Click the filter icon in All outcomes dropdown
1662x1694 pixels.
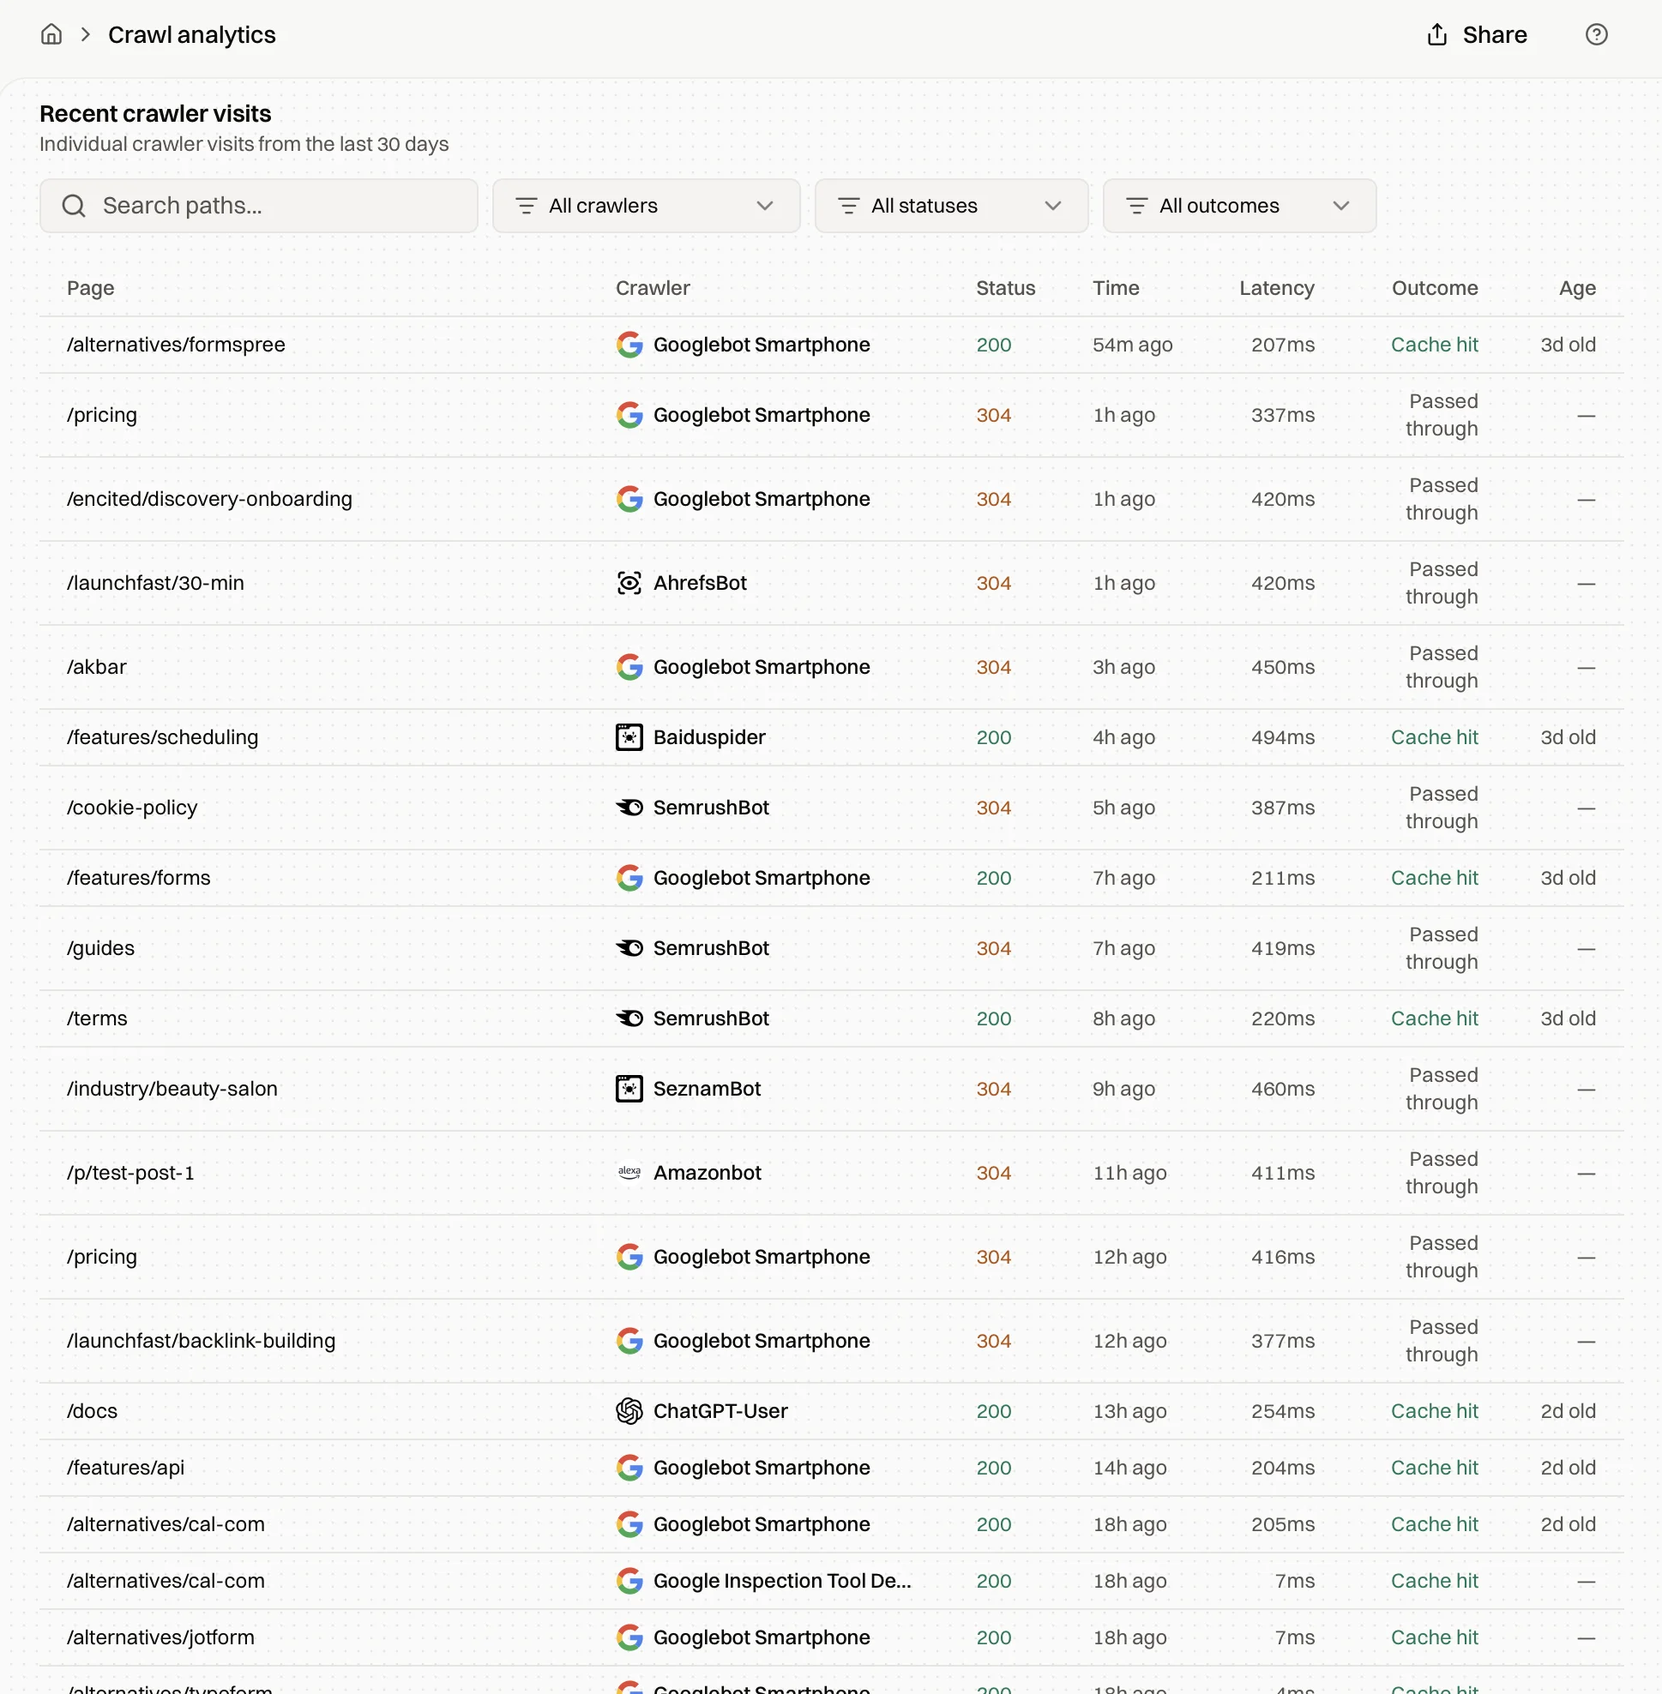(1135, 205)
